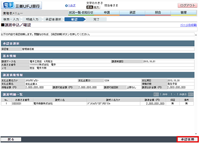
Task: Click scrollbar down arrow
Action: point(196,134)
